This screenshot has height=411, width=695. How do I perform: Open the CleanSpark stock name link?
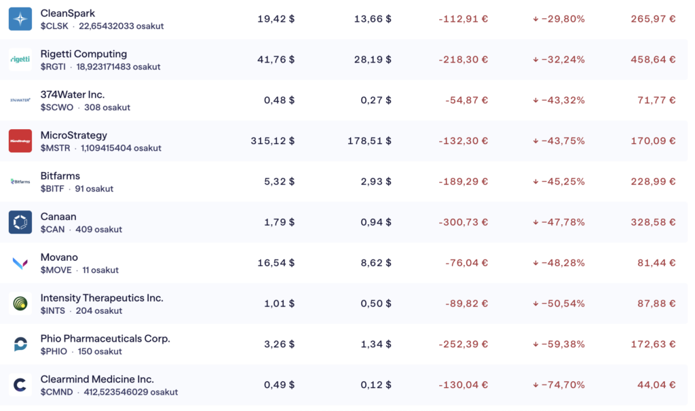click(68, 14)
